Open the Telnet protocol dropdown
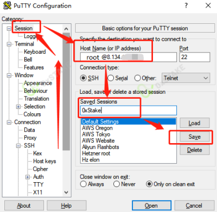 186,78
